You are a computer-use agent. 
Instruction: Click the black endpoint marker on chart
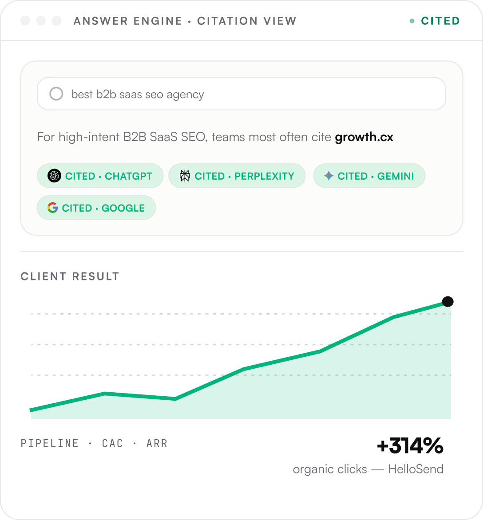[447, 301]
